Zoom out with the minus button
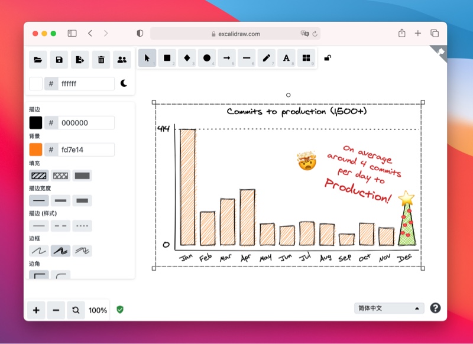Screen dimensions: 473x344 [x=56, y=310]
